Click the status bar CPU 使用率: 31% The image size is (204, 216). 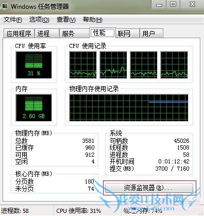[x=79, y=211]
